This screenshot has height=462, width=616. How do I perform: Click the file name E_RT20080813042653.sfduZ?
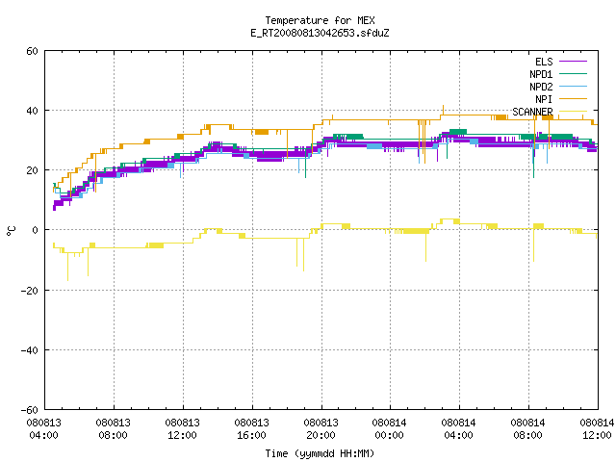click(x=320, y=33)
